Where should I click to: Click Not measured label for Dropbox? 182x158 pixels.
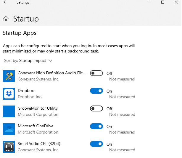(122, 97)
